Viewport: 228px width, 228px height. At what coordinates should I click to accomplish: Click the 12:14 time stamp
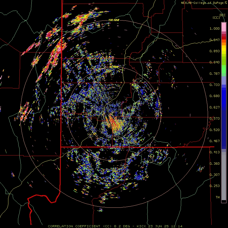click(177, 226)
